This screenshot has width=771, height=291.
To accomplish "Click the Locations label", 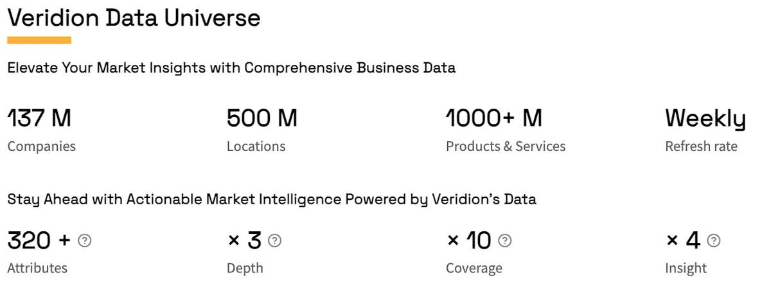I will (x=256, y=146).
